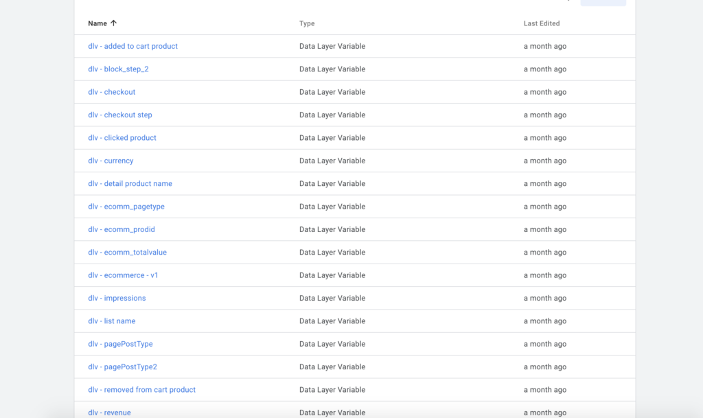Click Data Layer Variable in checkout step row
This screenshot has width=703, height=418.
point(332,115)
